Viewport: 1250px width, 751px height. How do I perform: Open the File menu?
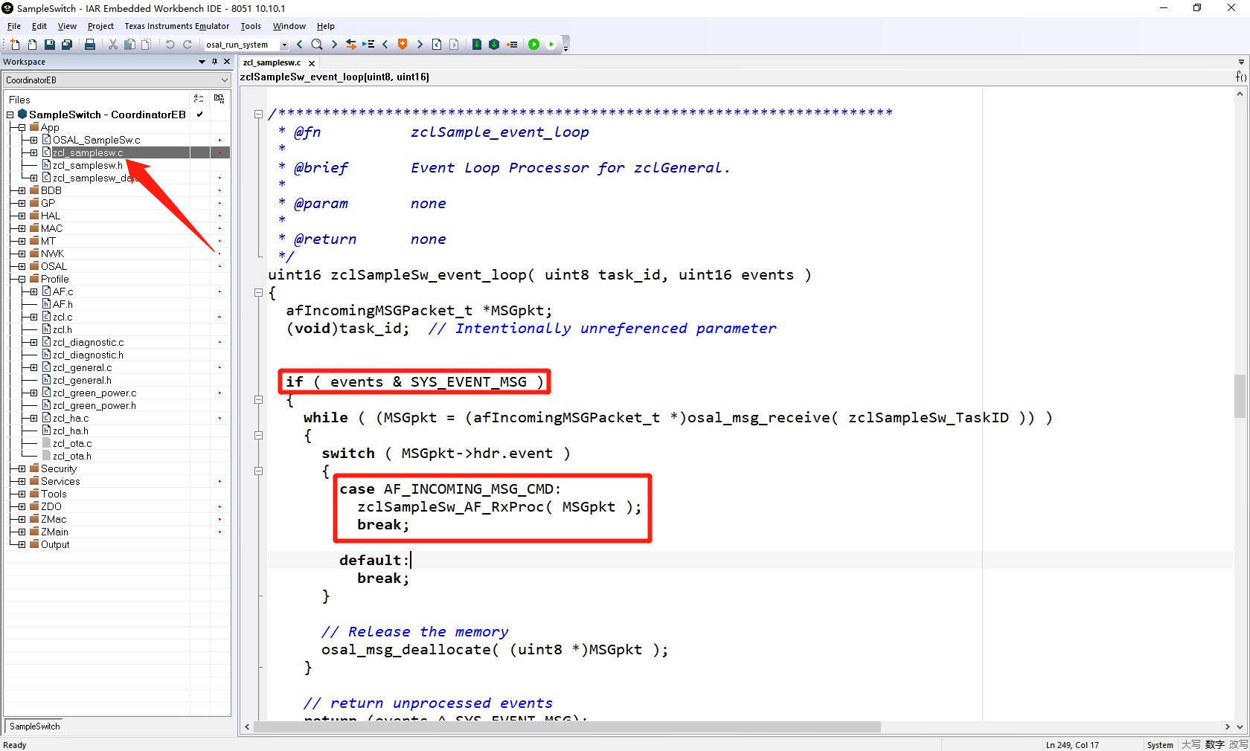pos(14,26)
